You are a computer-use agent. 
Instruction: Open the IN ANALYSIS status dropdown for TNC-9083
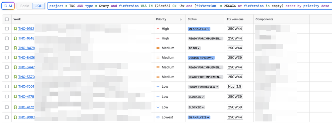click(x=199, y=117)
